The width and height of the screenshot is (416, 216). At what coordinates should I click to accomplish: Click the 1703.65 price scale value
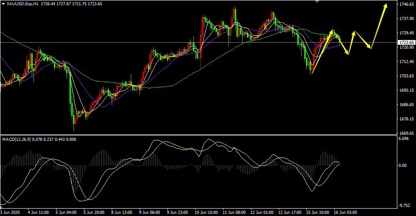(407, 76)
